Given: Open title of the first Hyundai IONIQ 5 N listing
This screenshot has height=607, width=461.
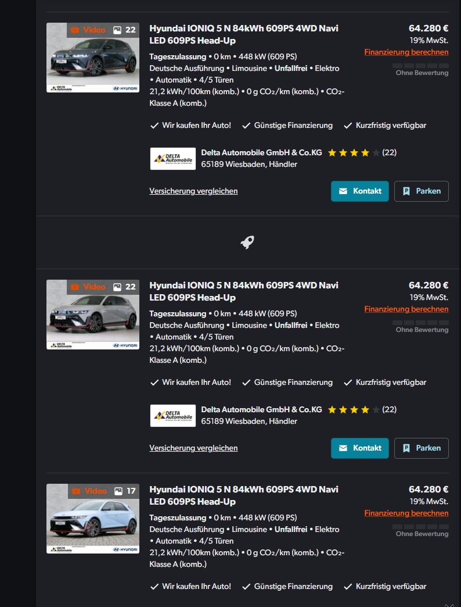Looking at the screenshot, I should click(244, 34).
